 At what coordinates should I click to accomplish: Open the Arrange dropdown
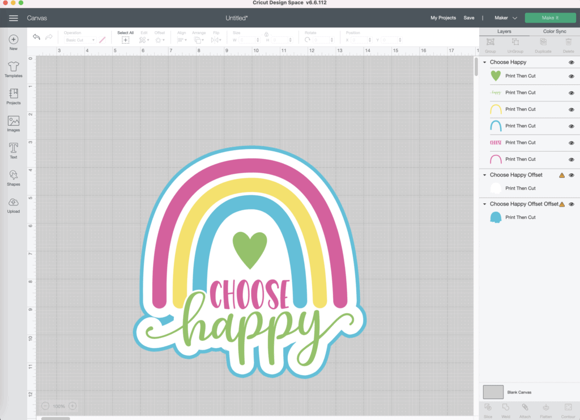pos(199,40)
